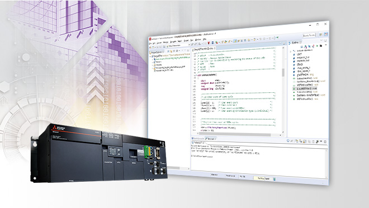The image size is (369, 208).
Task: Click the blue circle icon in console toolbar
Action: pyautogui.click(x=288, y=141)
